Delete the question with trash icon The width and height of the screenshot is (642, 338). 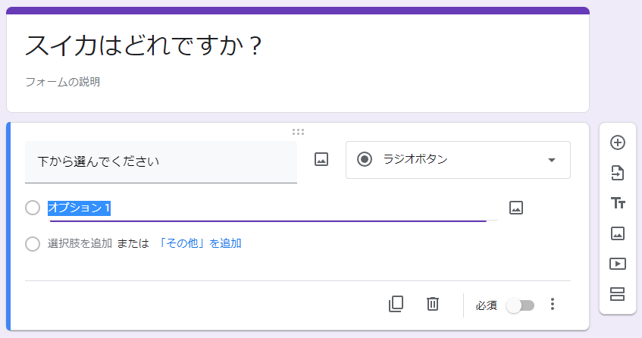click(433, 304)
